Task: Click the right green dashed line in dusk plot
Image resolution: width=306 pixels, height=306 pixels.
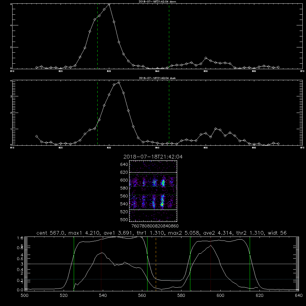Action: coord(169,113)
